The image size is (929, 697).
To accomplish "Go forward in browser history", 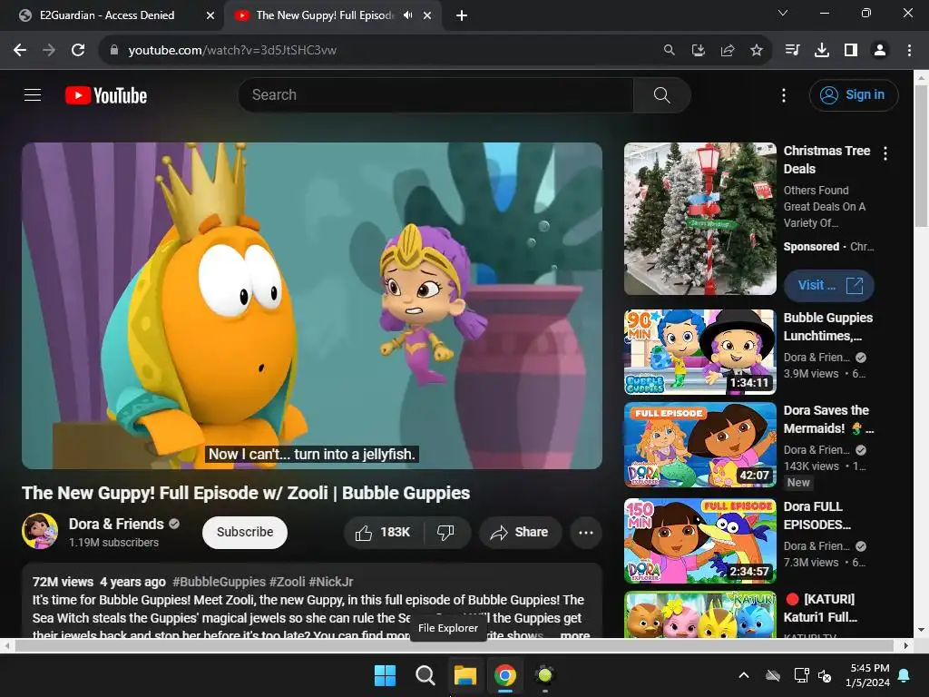I will click(x=49, y=51).
